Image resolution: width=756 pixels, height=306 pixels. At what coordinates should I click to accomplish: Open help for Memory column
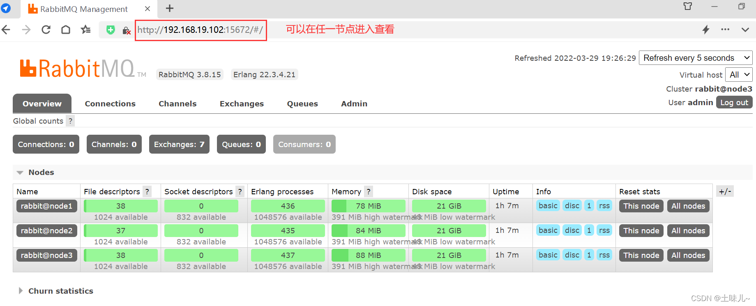click(x=369, y=191)
